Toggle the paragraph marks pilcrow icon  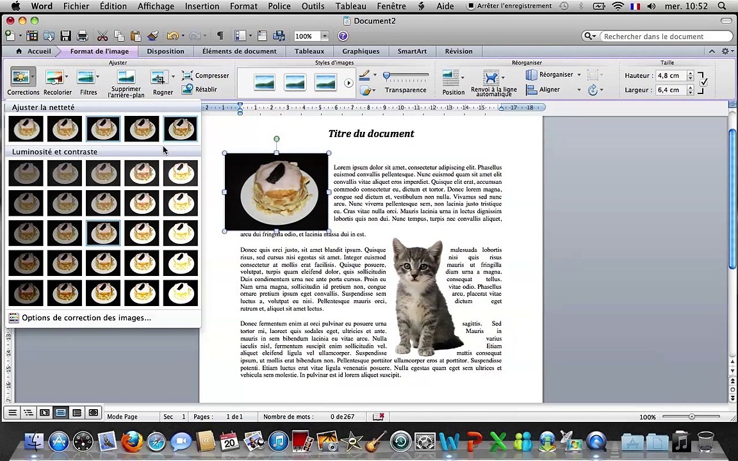[x=220, y=36]
